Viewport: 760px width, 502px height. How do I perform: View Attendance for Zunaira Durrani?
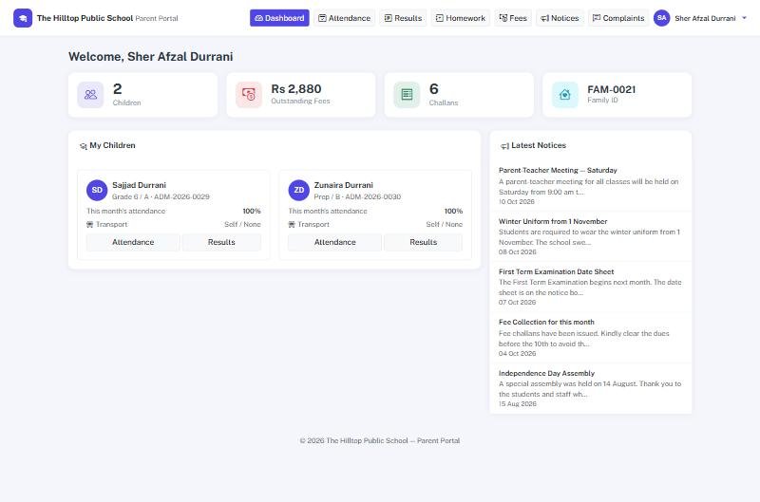[x=335, y=242]
